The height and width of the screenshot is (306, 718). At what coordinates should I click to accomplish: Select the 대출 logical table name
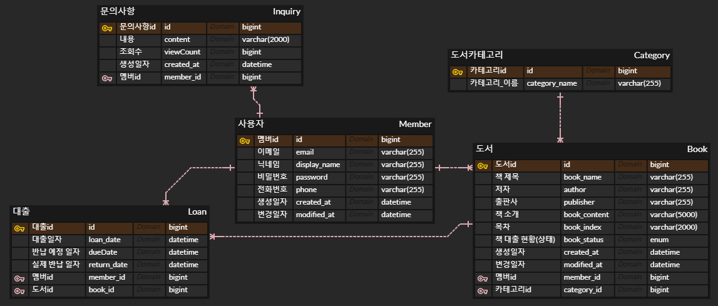click(x=21, y=211)
